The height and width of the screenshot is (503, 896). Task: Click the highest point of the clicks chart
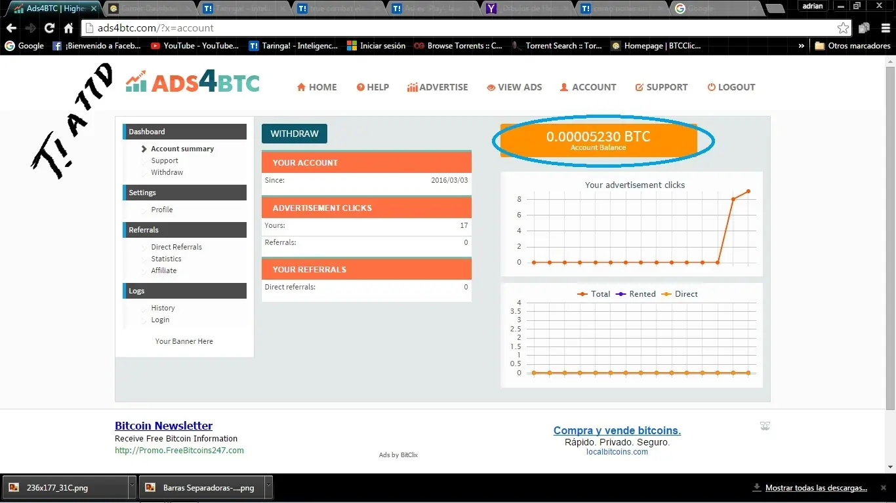pyautogui.click(x=748, y=191)
